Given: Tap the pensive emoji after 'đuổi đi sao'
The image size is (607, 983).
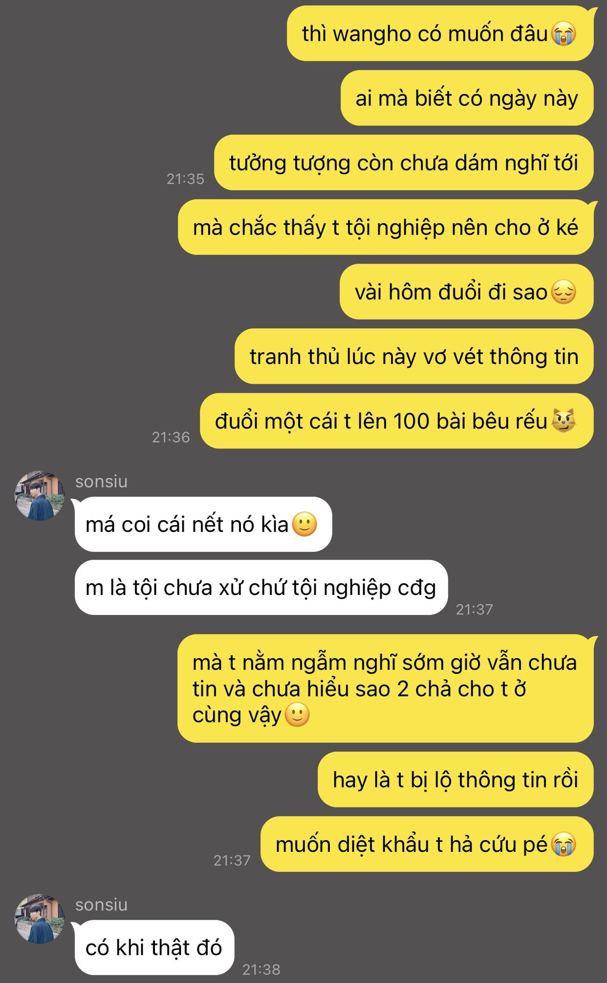Looking at the screenshot, I should (564, 292).
